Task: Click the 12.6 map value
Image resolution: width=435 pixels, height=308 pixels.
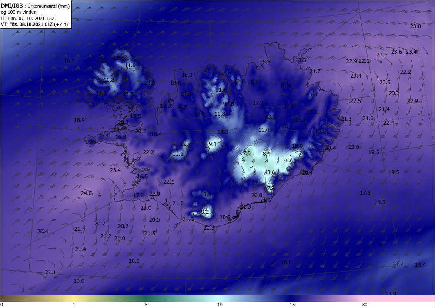Action: 239,81
